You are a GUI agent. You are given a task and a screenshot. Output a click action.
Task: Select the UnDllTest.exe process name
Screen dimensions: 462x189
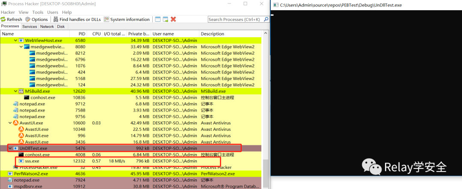(34, 148)
